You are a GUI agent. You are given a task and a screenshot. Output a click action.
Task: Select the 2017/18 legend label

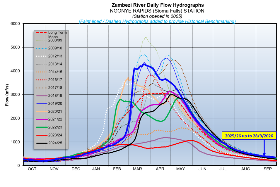[55, 88]
